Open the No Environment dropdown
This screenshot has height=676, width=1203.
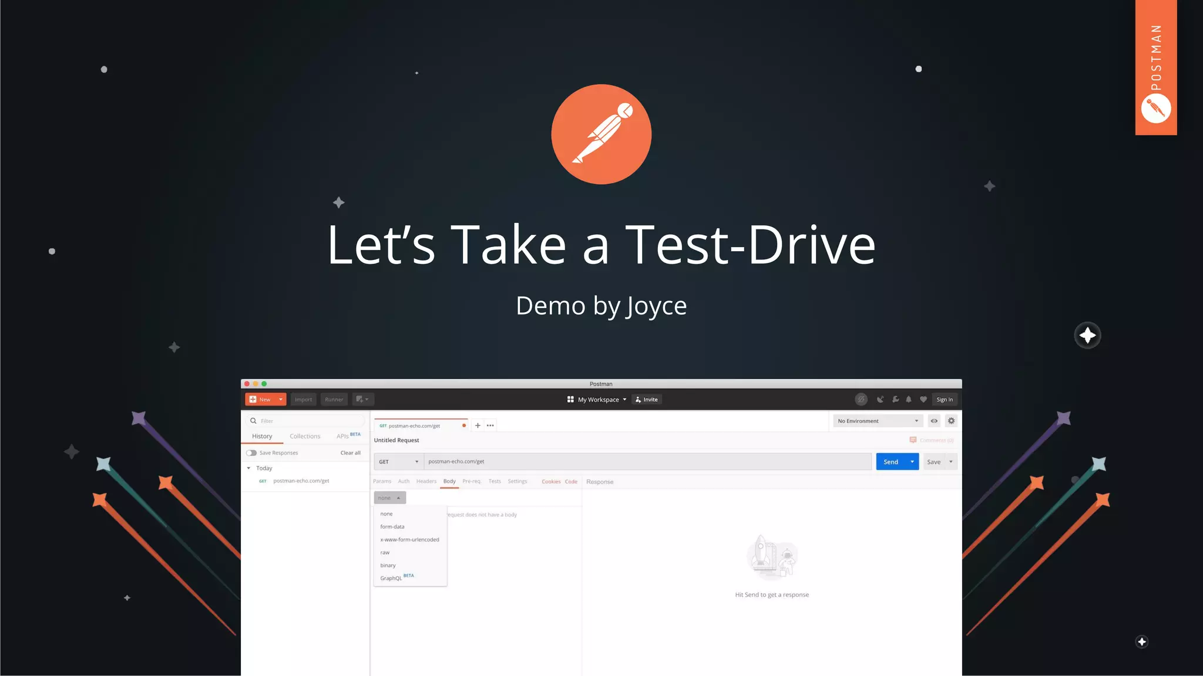878,421
